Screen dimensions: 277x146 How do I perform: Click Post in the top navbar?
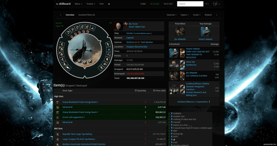[x=102, y=4]
